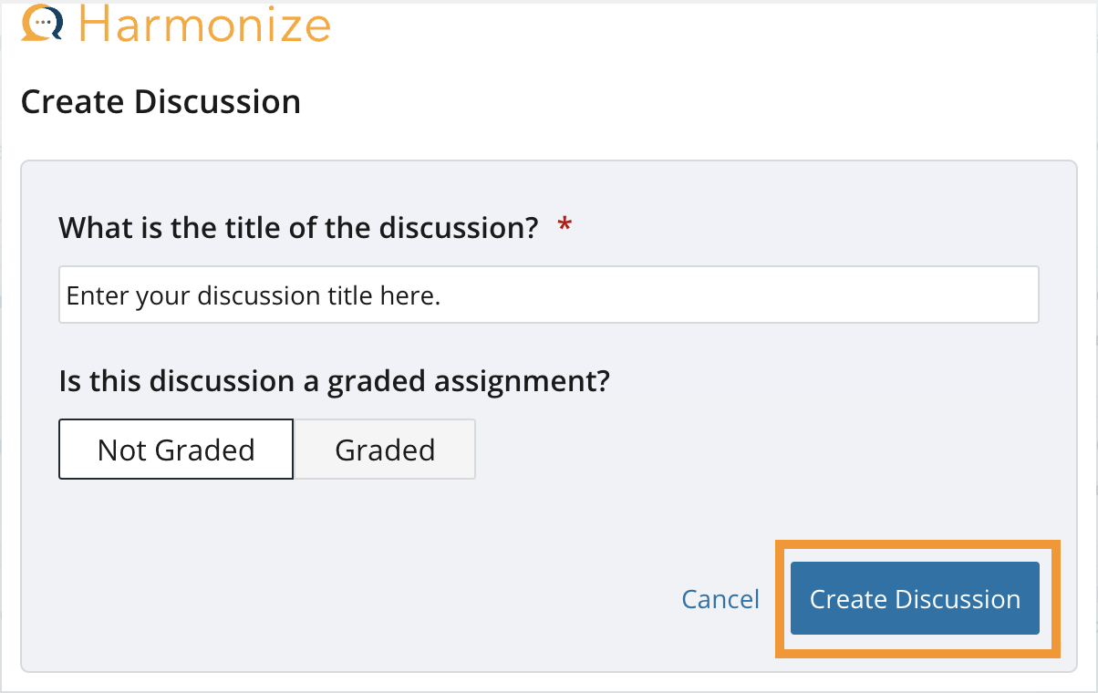Abort discussion creation with Cancel
This screenshot has width=1098, height=693.
coord(720,599)
